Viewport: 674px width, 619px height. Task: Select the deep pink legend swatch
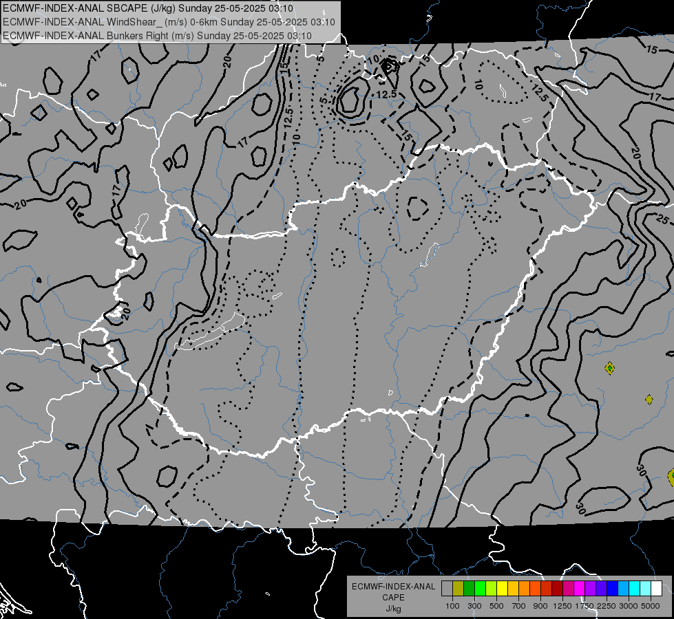568,589
